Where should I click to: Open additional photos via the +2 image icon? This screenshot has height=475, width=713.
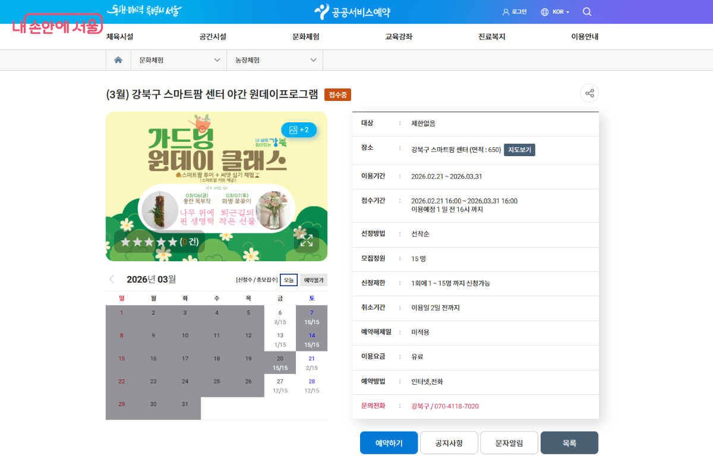click(x=299, y=129)
